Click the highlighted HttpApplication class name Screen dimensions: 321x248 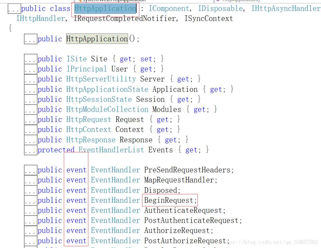pyautogui.click(x=105, y=9)
